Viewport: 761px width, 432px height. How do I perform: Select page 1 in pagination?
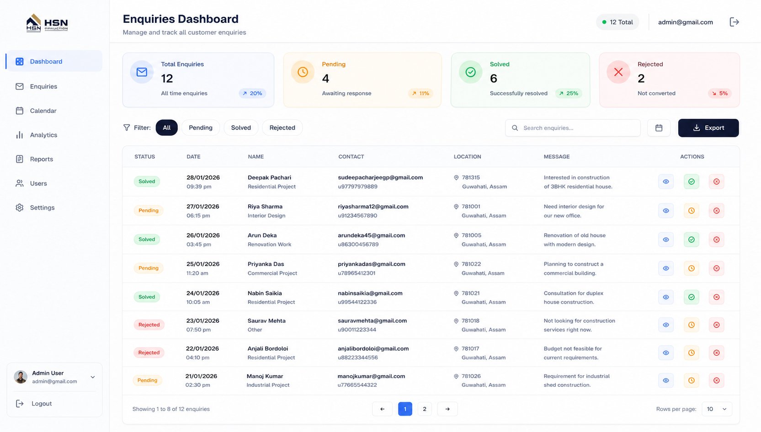(x=405, y=409)
